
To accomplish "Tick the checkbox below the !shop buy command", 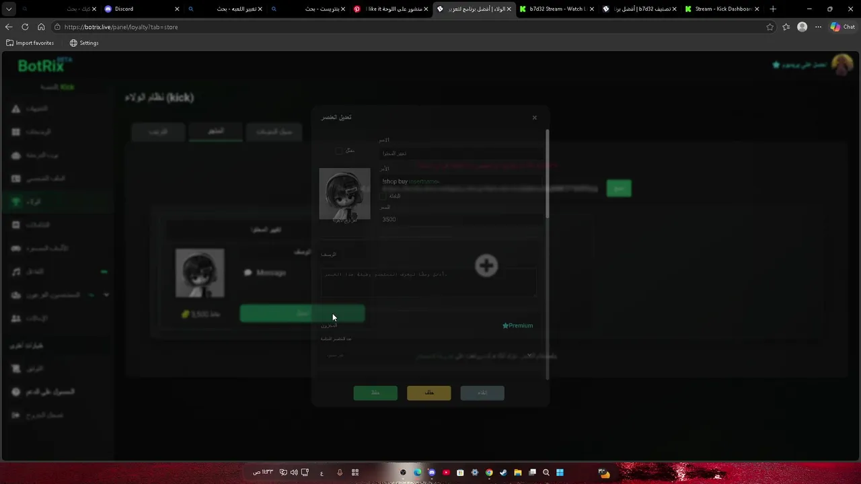I will (x=383, y=196).
